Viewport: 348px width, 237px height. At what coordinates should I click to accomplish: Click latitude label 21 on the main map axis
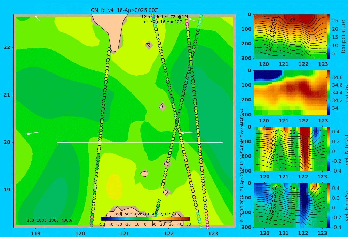[x=7, y=95]
